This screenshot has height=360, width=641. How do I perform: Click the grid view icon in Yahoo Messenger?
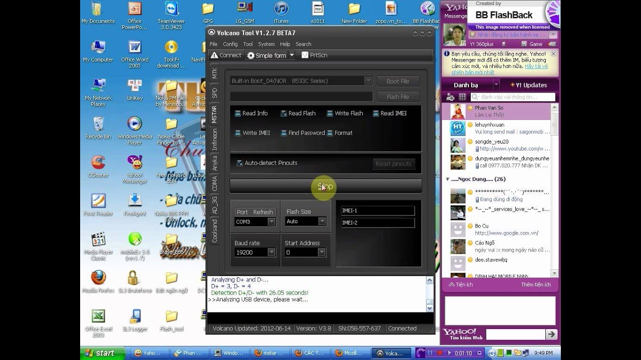tap(462, 97)
